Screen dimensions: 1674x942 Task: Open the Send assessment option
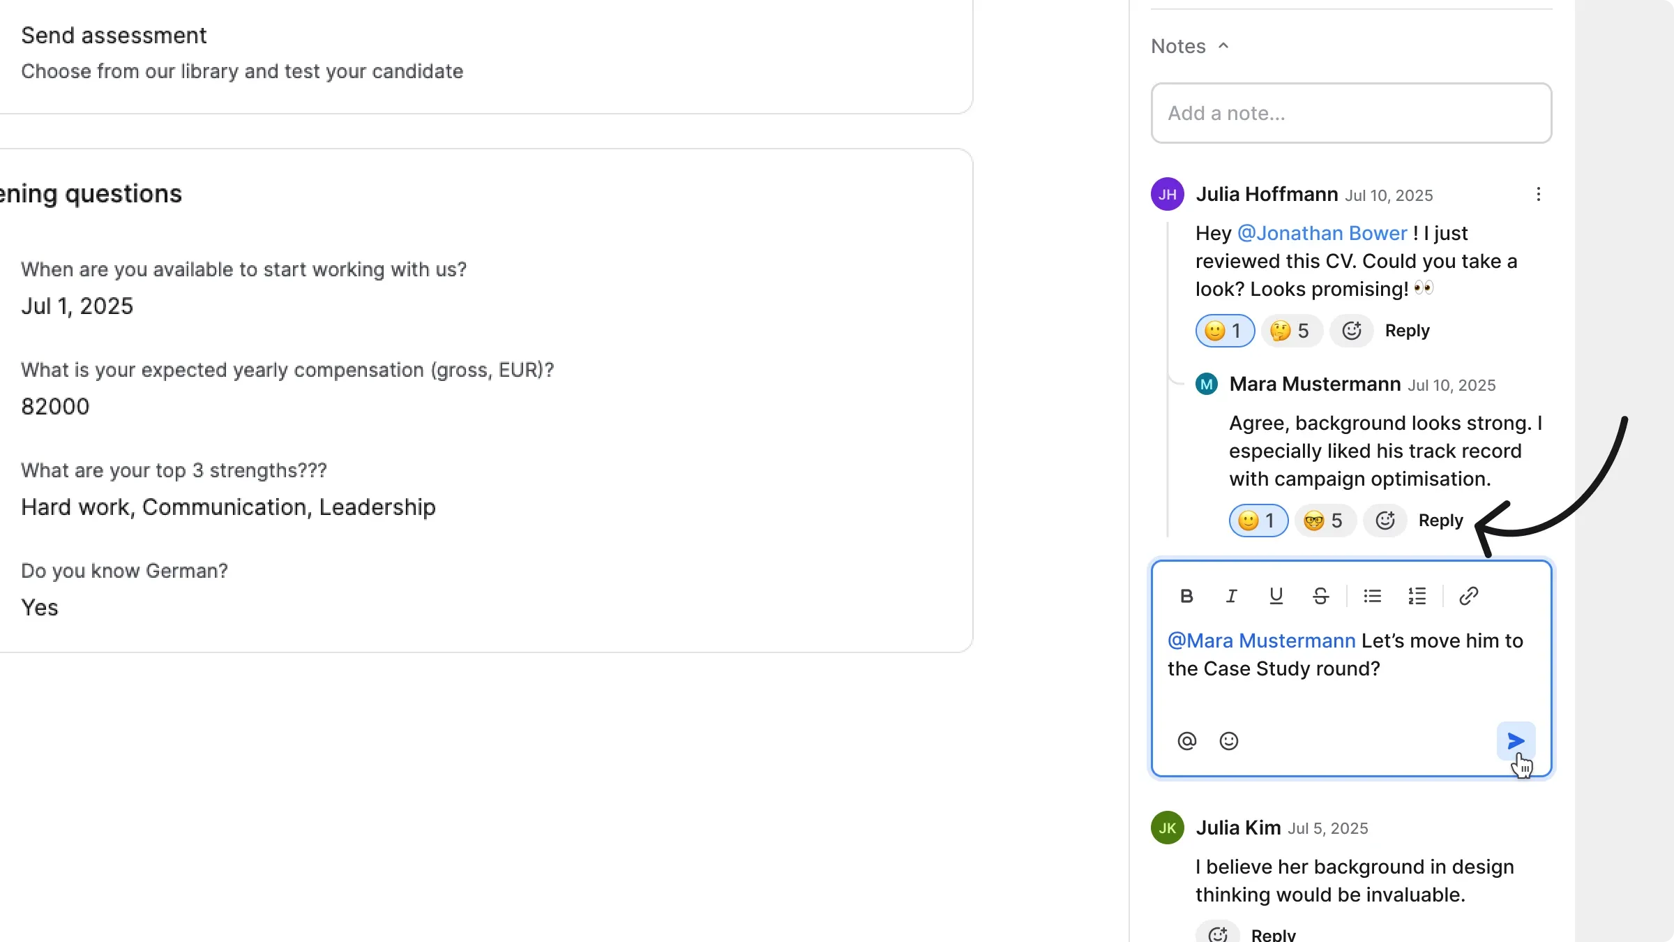click(x=114, y=36)
